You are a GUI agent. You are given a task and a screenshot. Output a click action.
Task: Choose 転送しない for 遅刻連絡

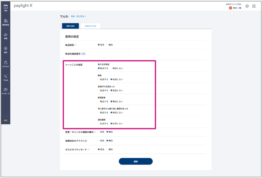tap(111, 124)
